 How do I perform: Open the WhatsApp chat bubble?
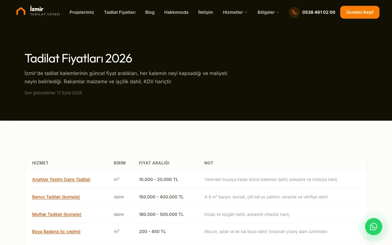374,227
